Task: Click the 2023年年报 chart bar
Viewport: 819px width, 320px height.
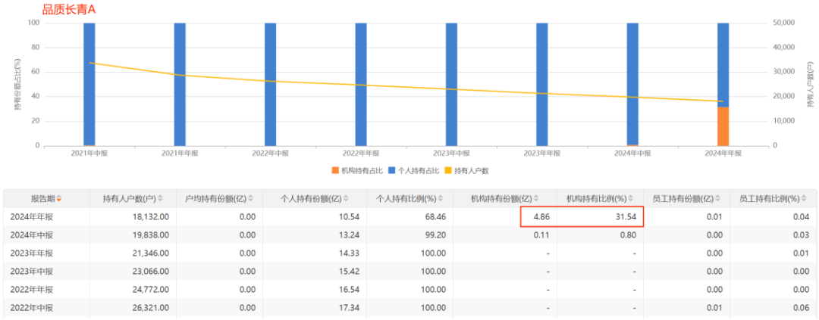Action: 542,85
